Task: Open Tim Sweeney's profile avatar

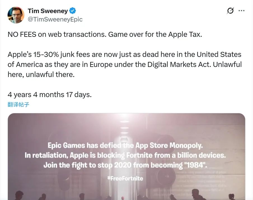Action: click(x=16, y=15)
